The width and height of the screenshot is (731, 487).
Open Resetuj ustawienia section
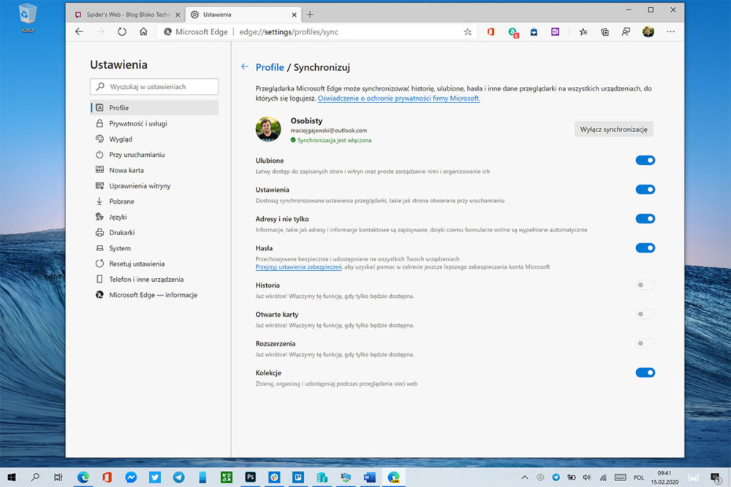154,264
